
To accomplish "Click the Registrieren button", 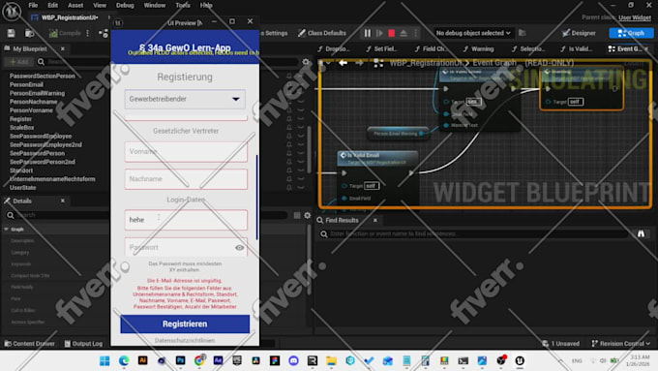I will click(185, 324).
